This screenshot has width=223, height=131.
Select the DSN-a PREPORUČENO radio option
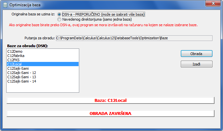click(59, 14)
